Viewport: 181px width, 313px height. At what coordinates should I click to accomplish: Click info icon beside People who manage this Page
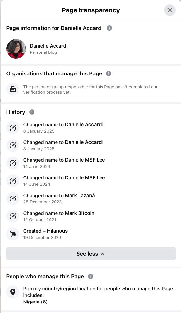pyautogui.click(x=91, y=276)
